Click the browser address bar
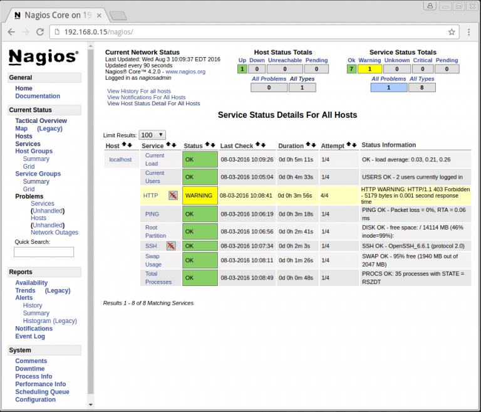The width and height of the screenshot is (481, 412). [x=251, y=32]
